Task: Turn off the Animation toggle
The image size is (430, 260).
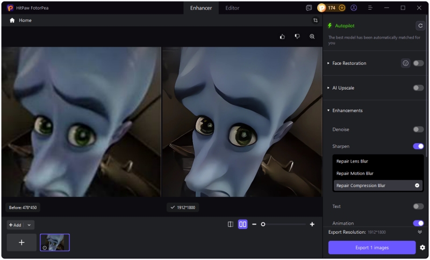Action: pyautogui.click(x=418, y=224)
